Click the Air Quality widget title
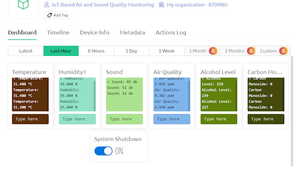This screenshot has height=169, width=295. (x=167, y=72)
